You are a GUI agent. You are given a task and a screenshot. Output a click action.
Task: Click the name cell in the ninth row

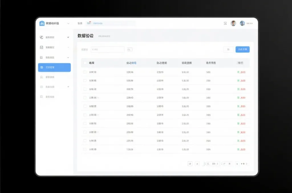(x=93, y=141)
